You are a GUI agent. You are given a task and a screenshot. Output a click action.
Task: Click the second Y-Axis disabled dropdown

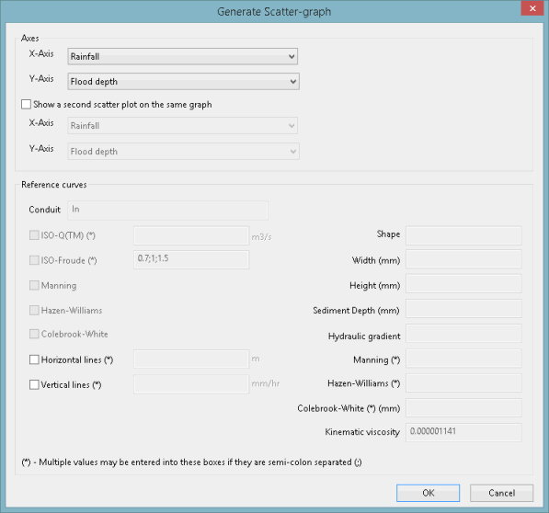[183, 151]
